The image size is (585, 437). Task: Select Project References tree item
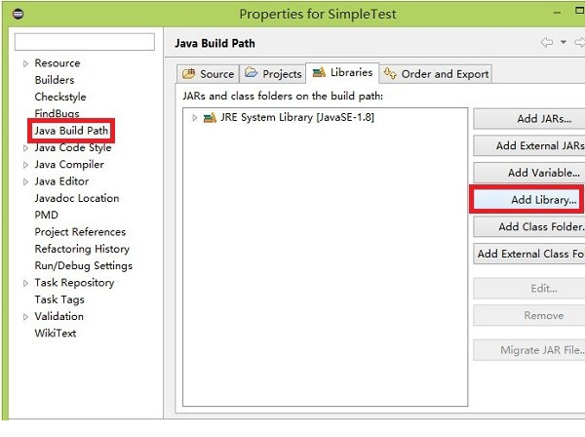pos(80,232)
